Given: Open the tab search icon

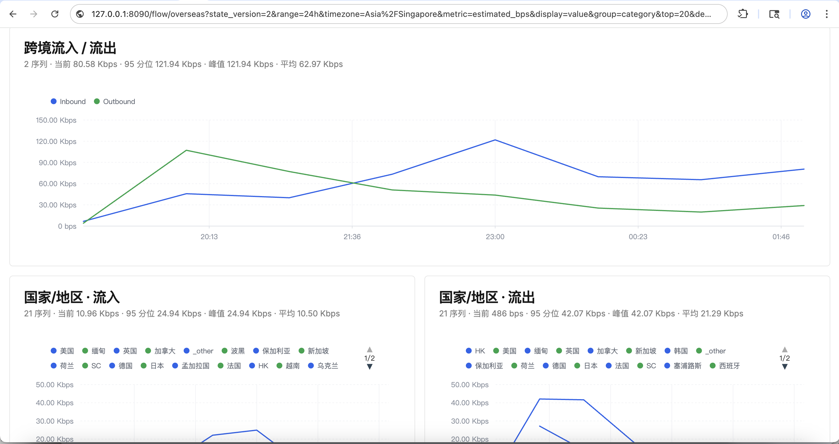Looking at the screenshot, I should (x=774, y=14).
